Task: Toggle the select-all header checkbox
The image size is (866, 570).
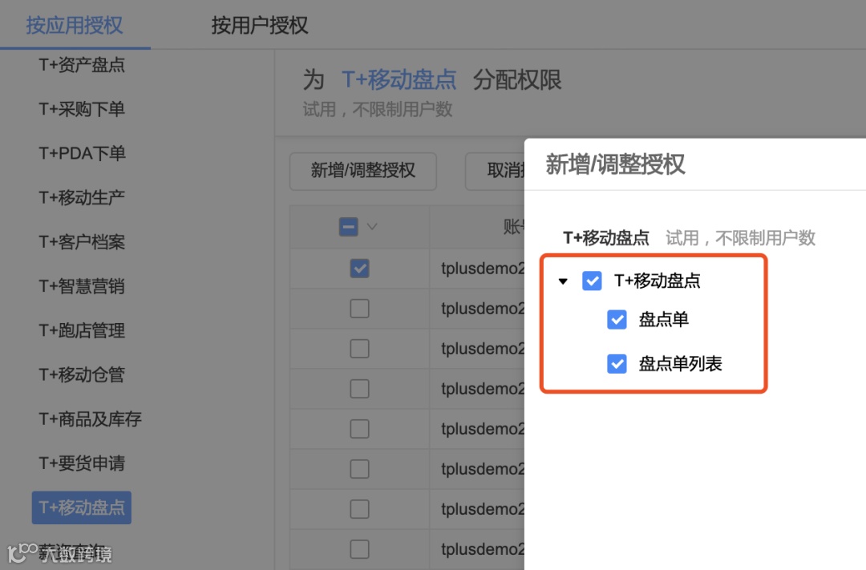Action: coord(349,226)
